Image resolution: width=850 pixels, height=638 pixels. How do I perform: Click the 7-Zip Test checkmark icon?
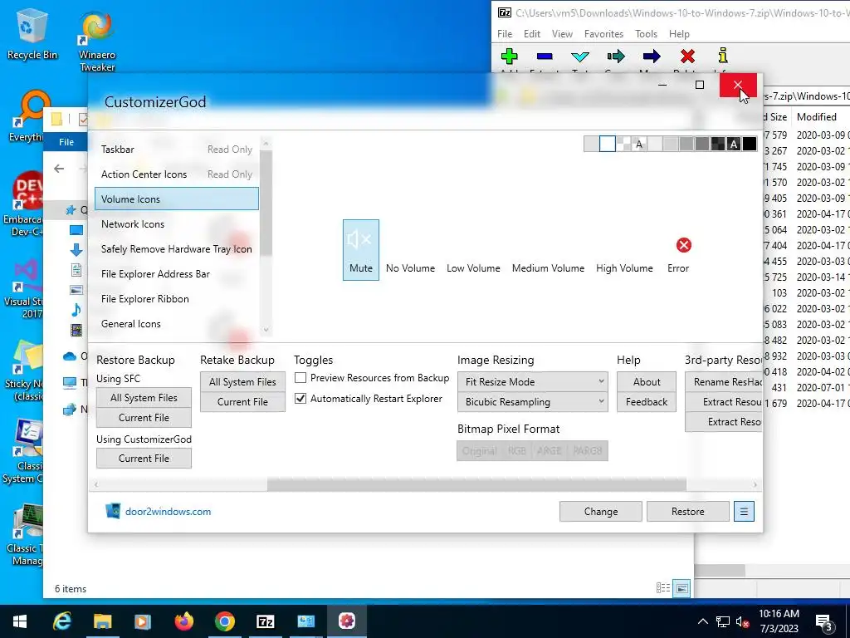click(580, 56)
